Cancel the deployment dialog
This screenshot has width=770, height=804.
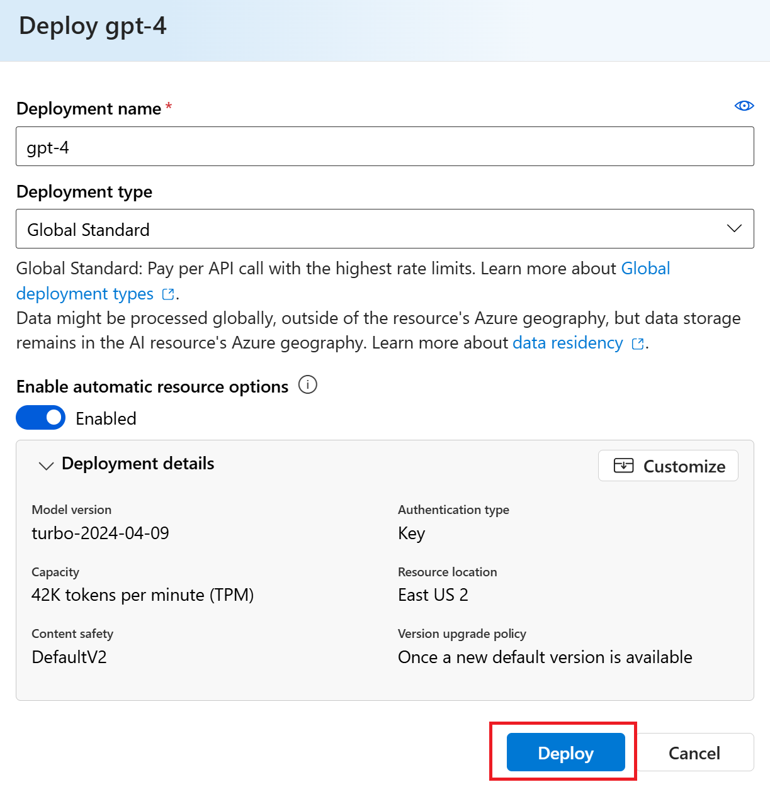click(694, 752)
